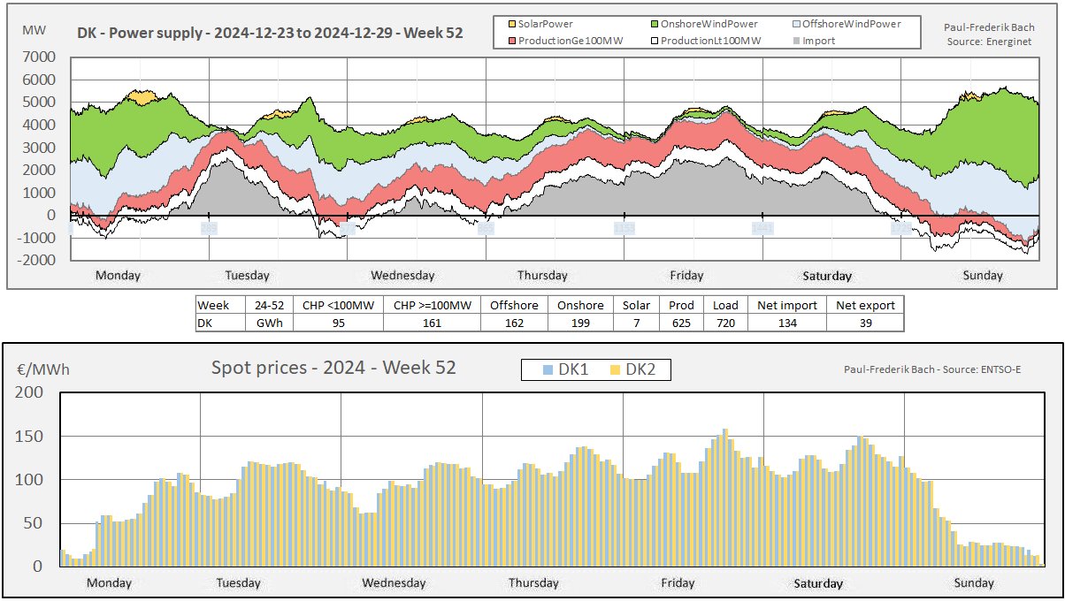
Task: Select the CHP >=100MW header cell
Action: coord(432,305)
